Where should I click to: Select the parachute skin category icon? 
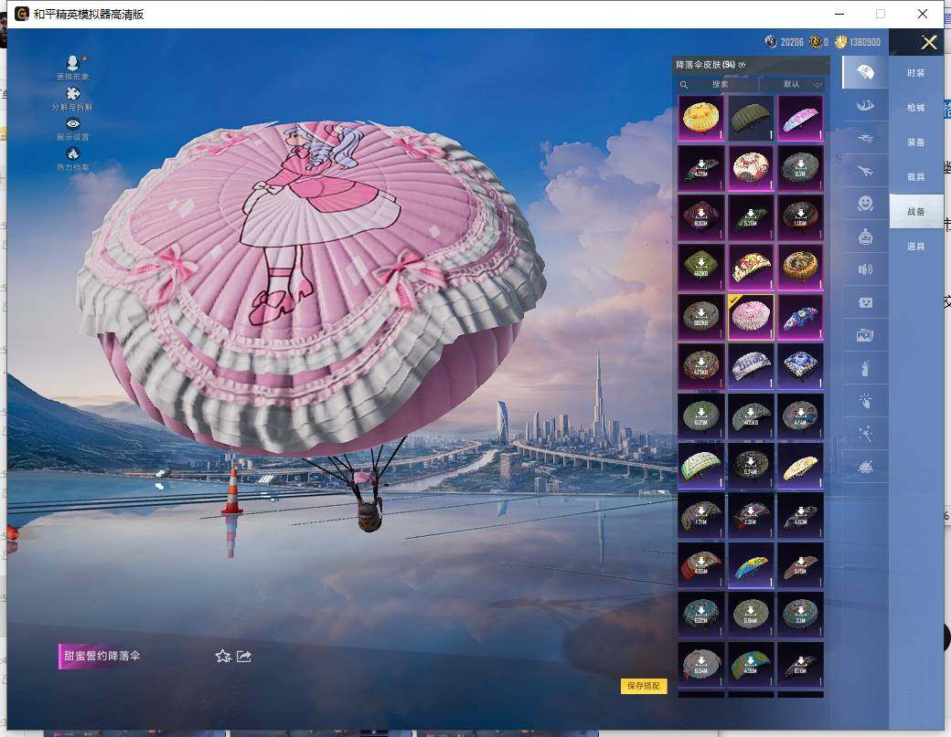pyautogui.click(x=864, y=71)
